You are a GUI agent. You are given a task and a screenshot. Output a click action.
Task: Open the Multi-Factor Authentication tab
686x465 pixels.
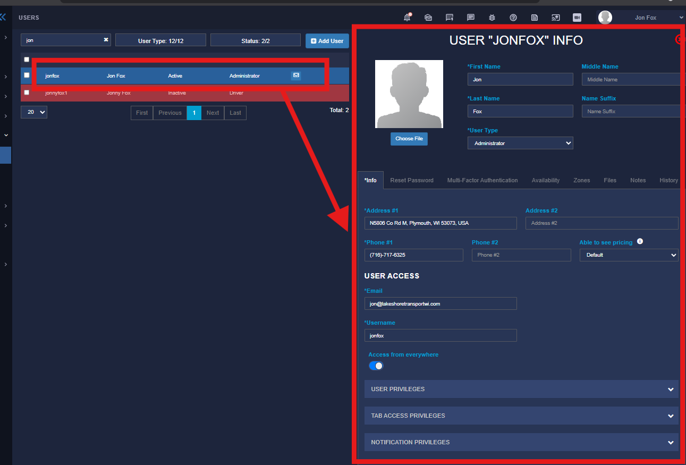tap(482, 180)
